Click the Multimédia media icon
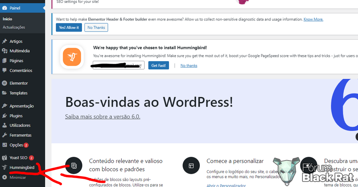Screen dimensions: 358x187 pos(5,51)
